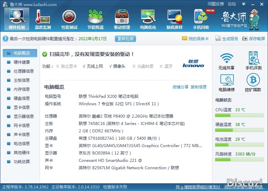The height and width of the screenshot is (191, 268).
Task: Launch 无线共享 WiFi icon
Action: (226, 61)
